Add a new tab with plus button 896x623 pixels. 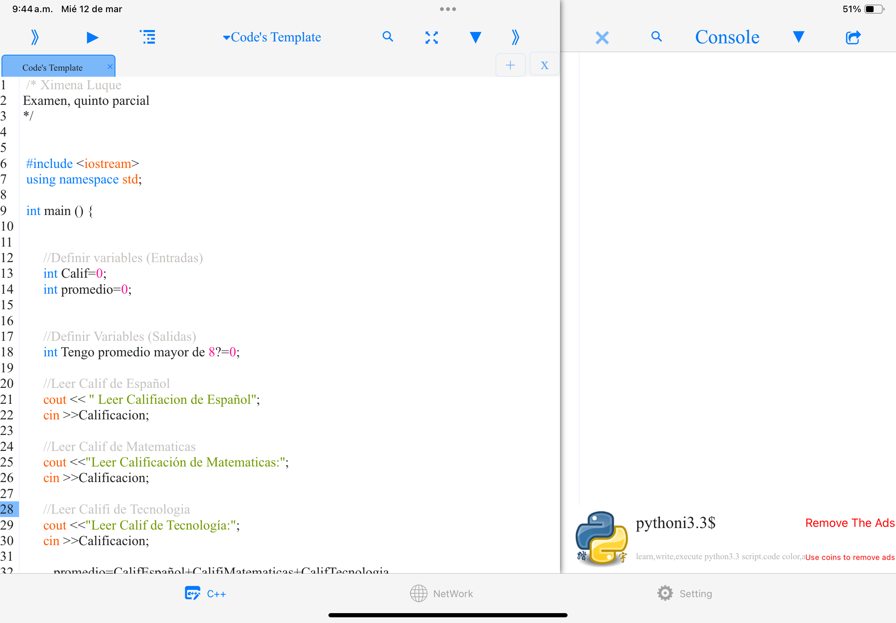tap(510, 65)
